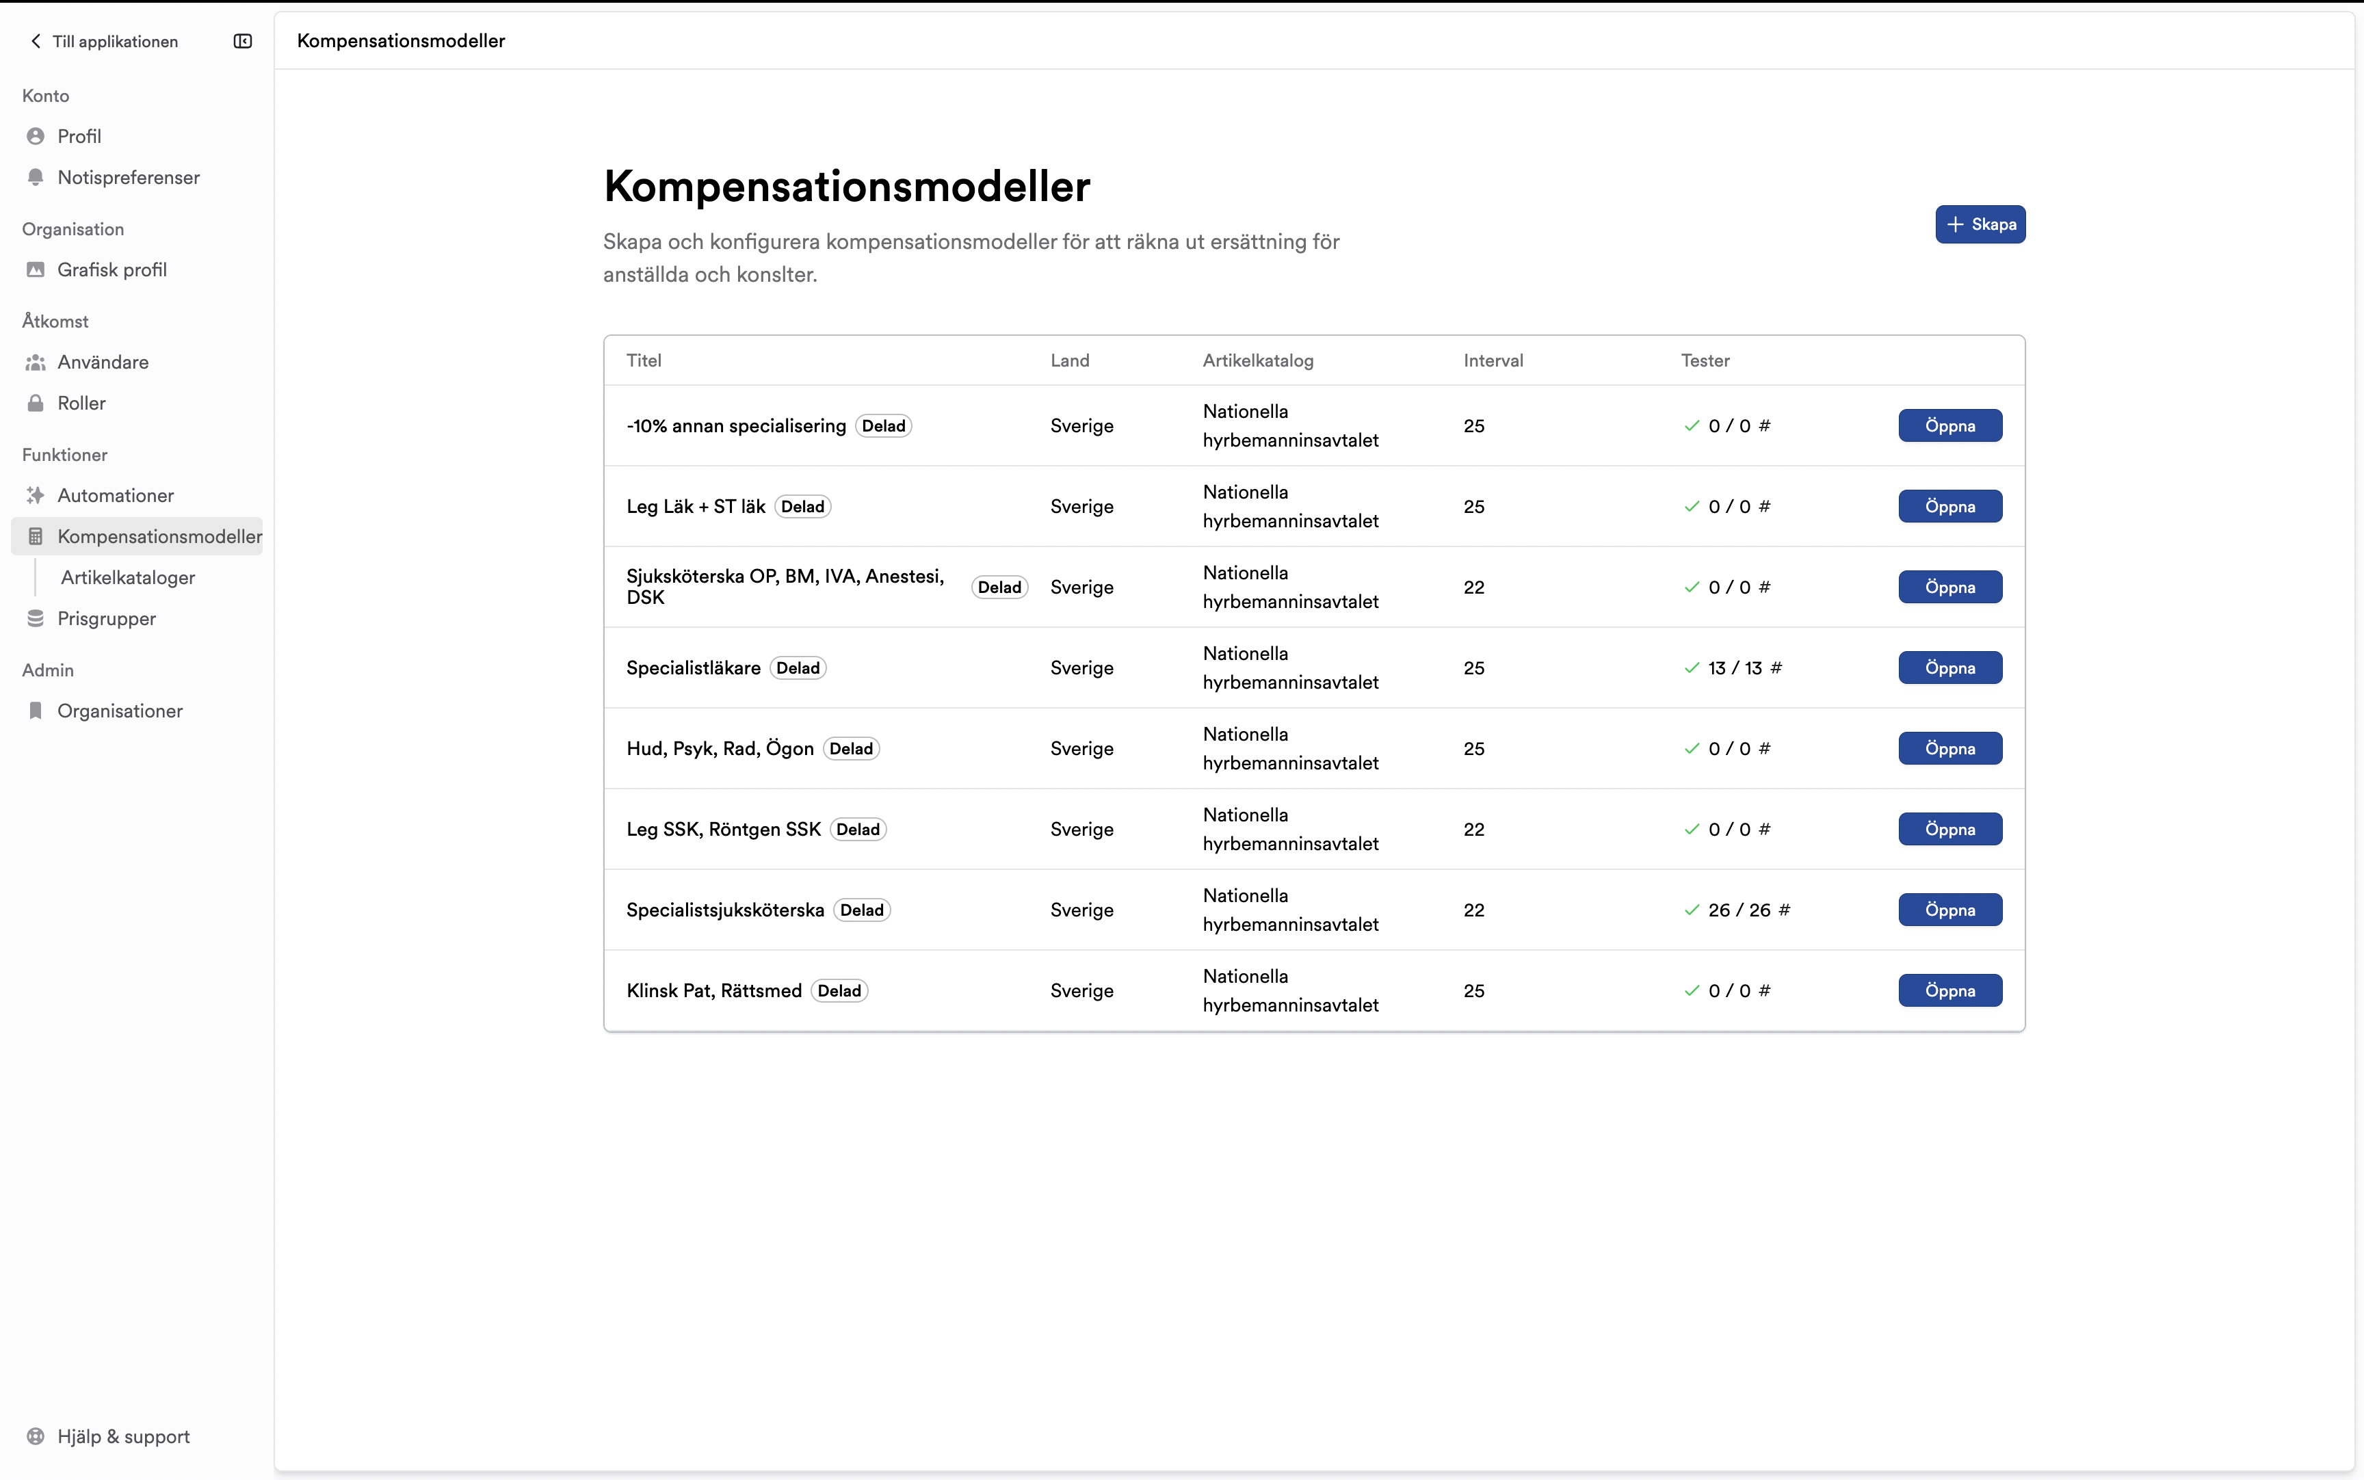Open Notispreferenser via the bell icon
2364x1480 pixels.
pos(36,177)
